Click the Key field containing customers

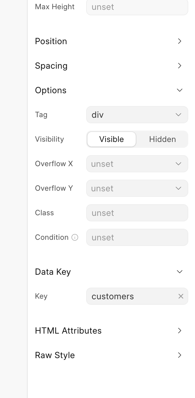[x=132, y=296]
